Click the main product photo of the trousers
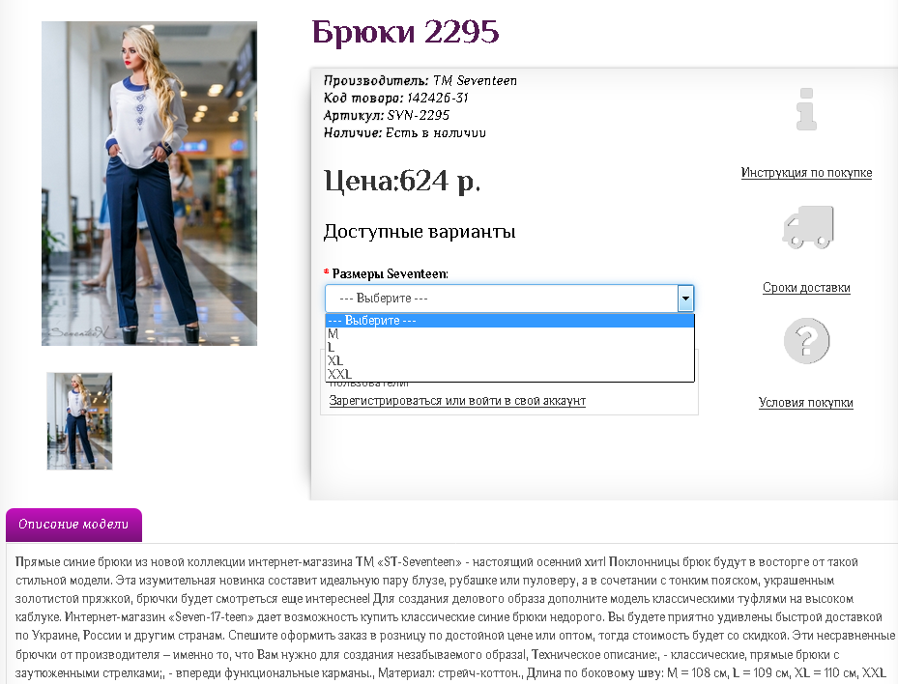 (x=149, y=184)
